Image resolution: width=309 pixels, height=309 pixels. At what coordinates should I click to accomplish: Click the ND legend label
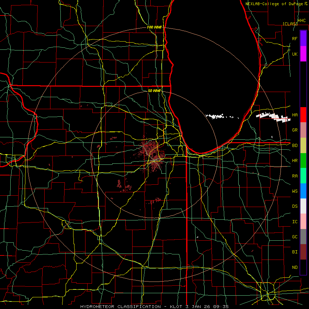click(295, 267)
